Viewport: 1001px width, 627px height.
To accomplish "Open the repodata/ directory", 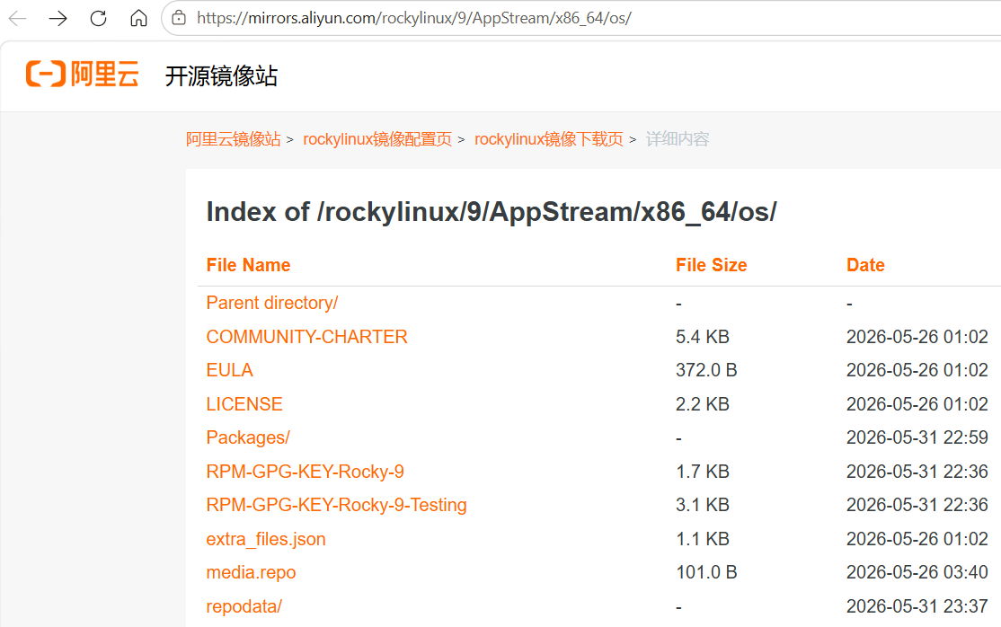I will click(x=244, y=606).
